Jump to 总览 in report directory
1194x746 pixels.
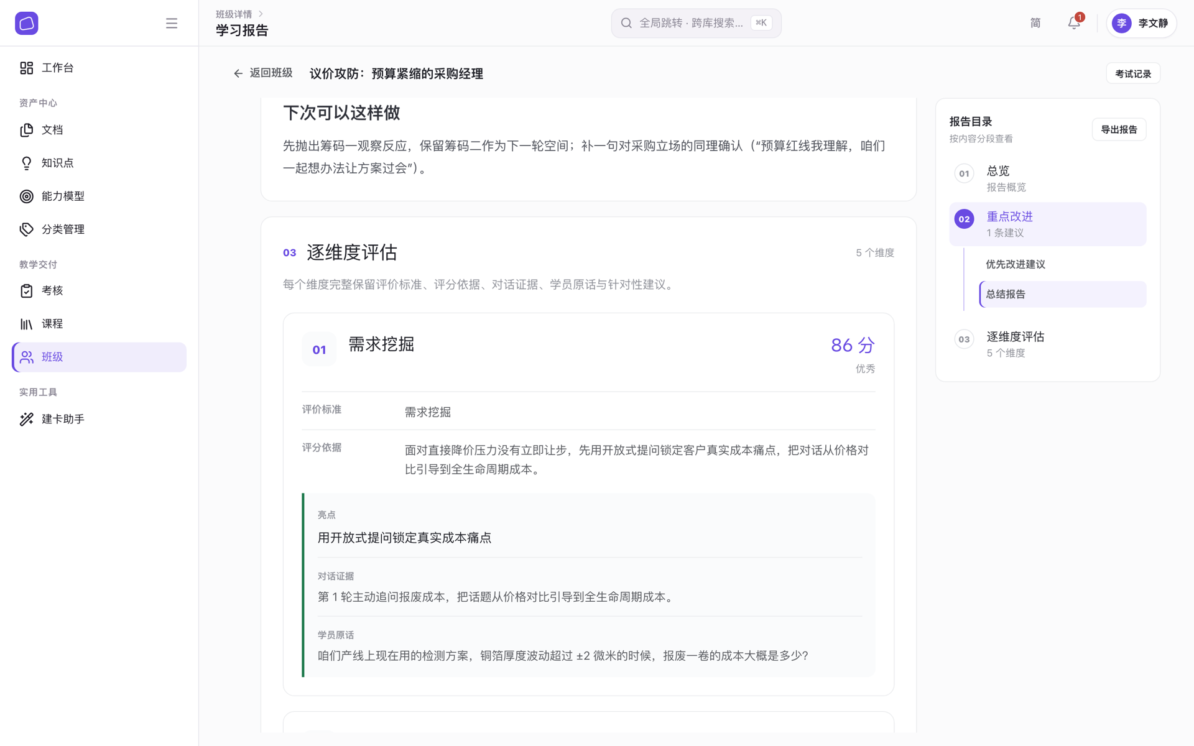(1048, 178)
